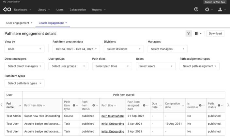Open Select divisions dropdown
Viewport: 230px width, 139px height.
click(x=124, y=49)
